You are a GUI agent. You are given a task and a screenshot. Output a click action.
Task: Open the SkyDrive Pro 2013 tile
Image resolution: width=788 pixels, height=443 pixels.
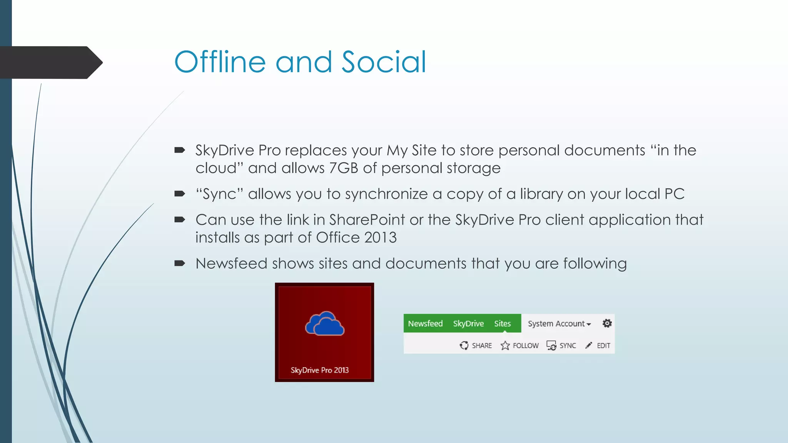click(x=324, y=332)
